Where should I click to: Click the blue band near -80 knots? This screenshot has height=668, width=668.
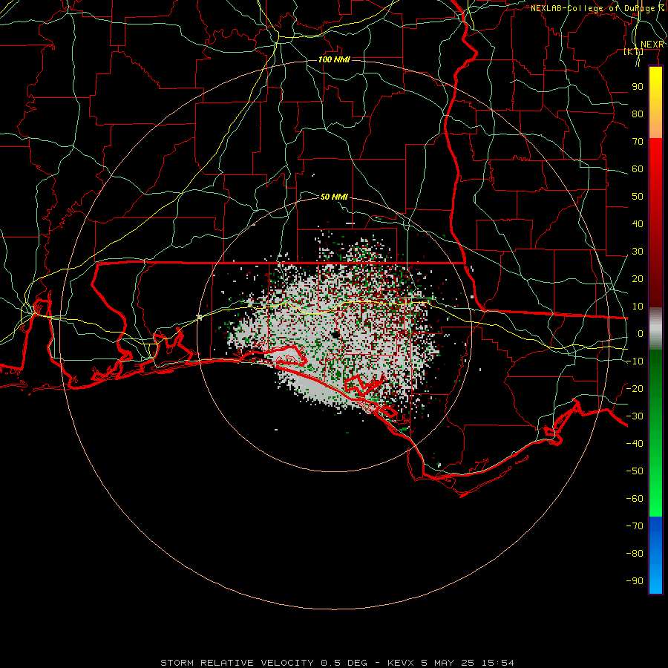[x=655, y=554]
